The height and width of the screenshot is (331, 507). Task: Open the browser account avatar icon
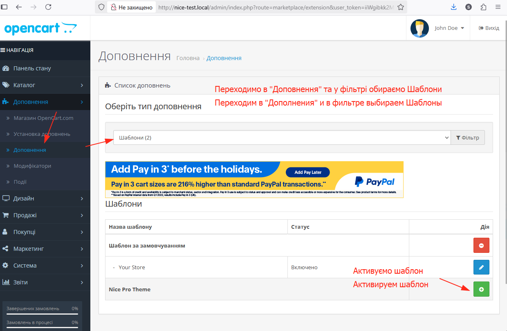click(469, 7)
